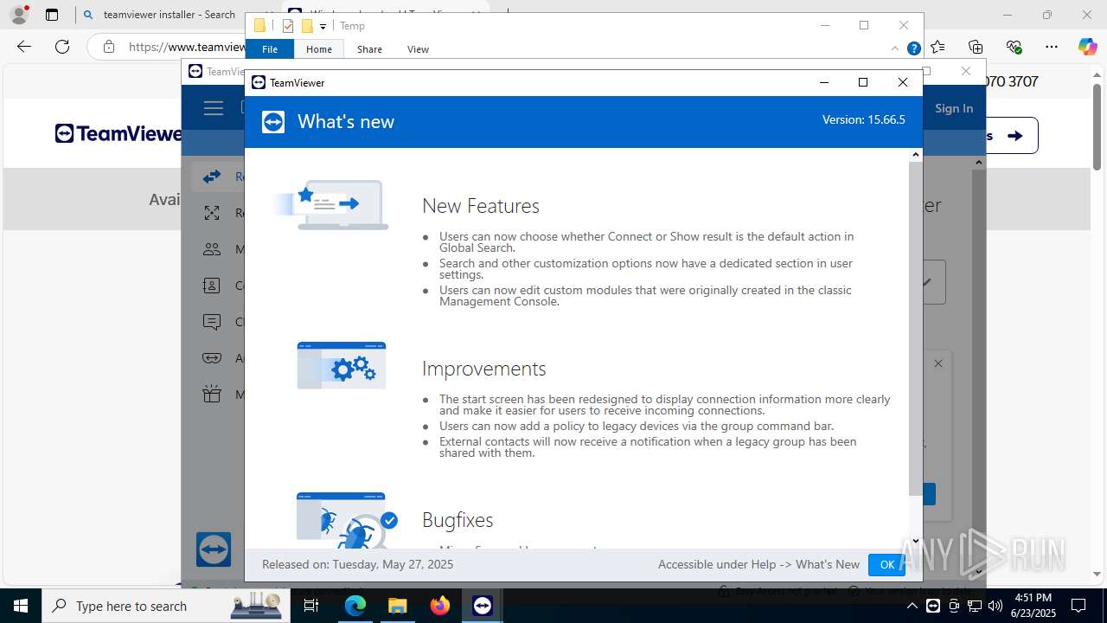
Task: Open Microsoft Edge from the taskbar
Action: 355,606
